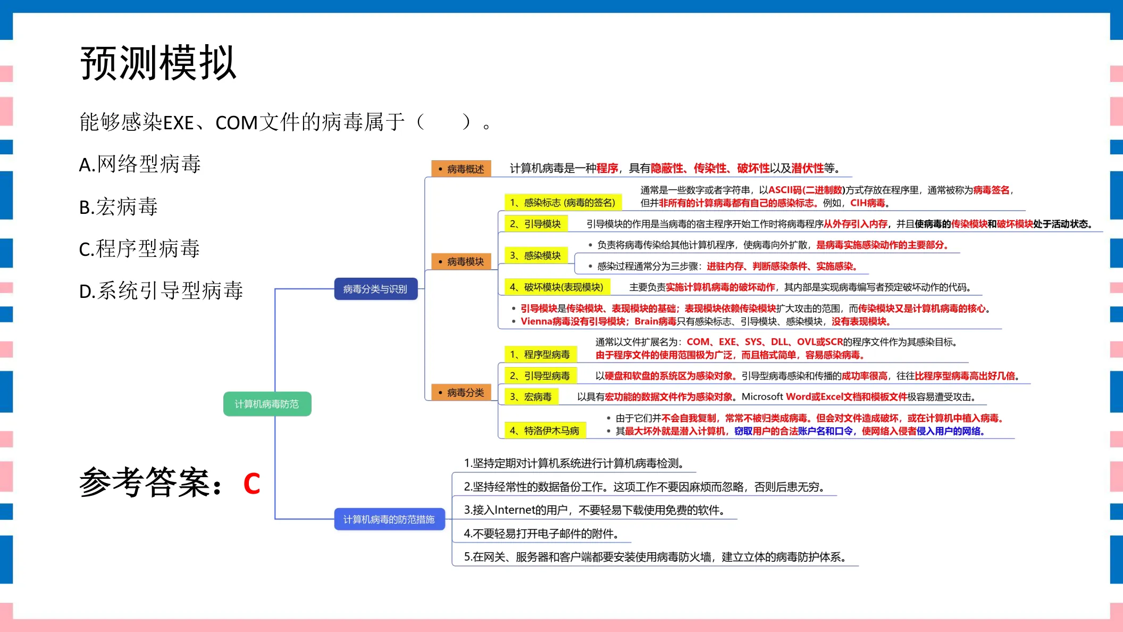Click the 引导模块的作用是 description line
The width and height of the screenshot is (1123, 632).
click(x=839, y=224)
